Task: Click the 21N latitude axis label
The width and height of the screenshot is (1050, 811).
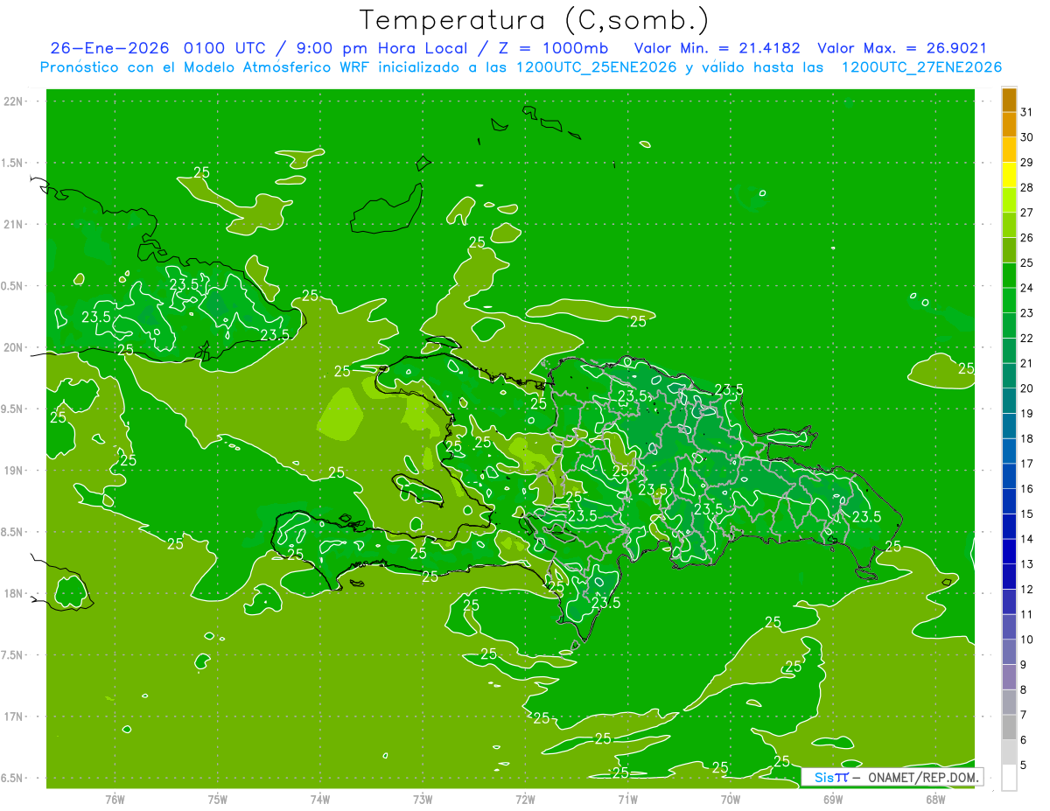Action: (13, 224)
